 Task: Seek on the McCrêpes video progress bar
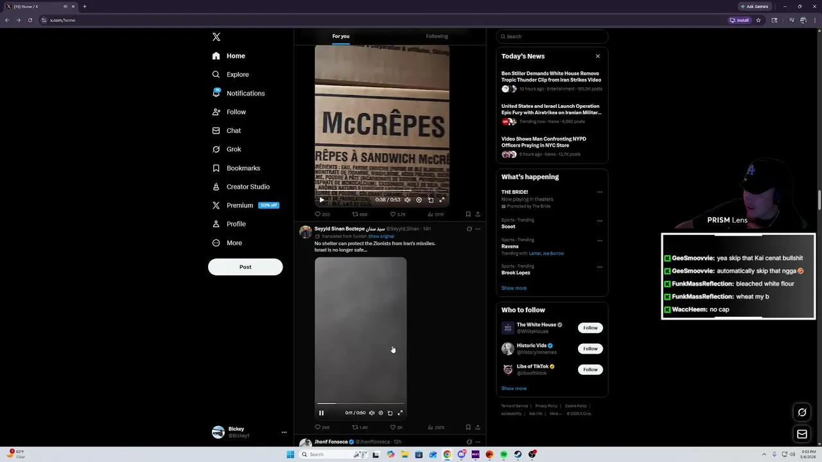tap(382, 191)
